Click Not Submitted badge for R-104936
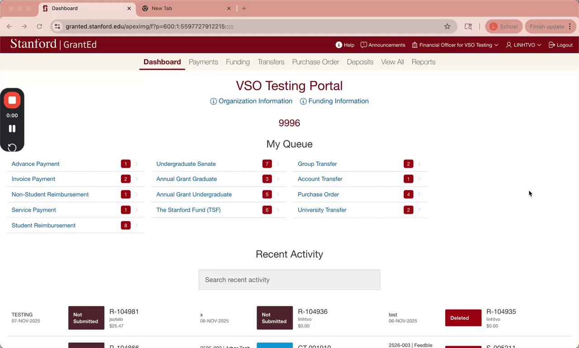The height and width of the screenshot is (348, 579). [x=275, y=318]
